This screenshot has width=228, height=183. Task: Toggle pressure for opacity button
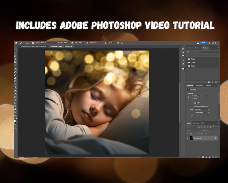pyautogui.click(x=72, y=43)
